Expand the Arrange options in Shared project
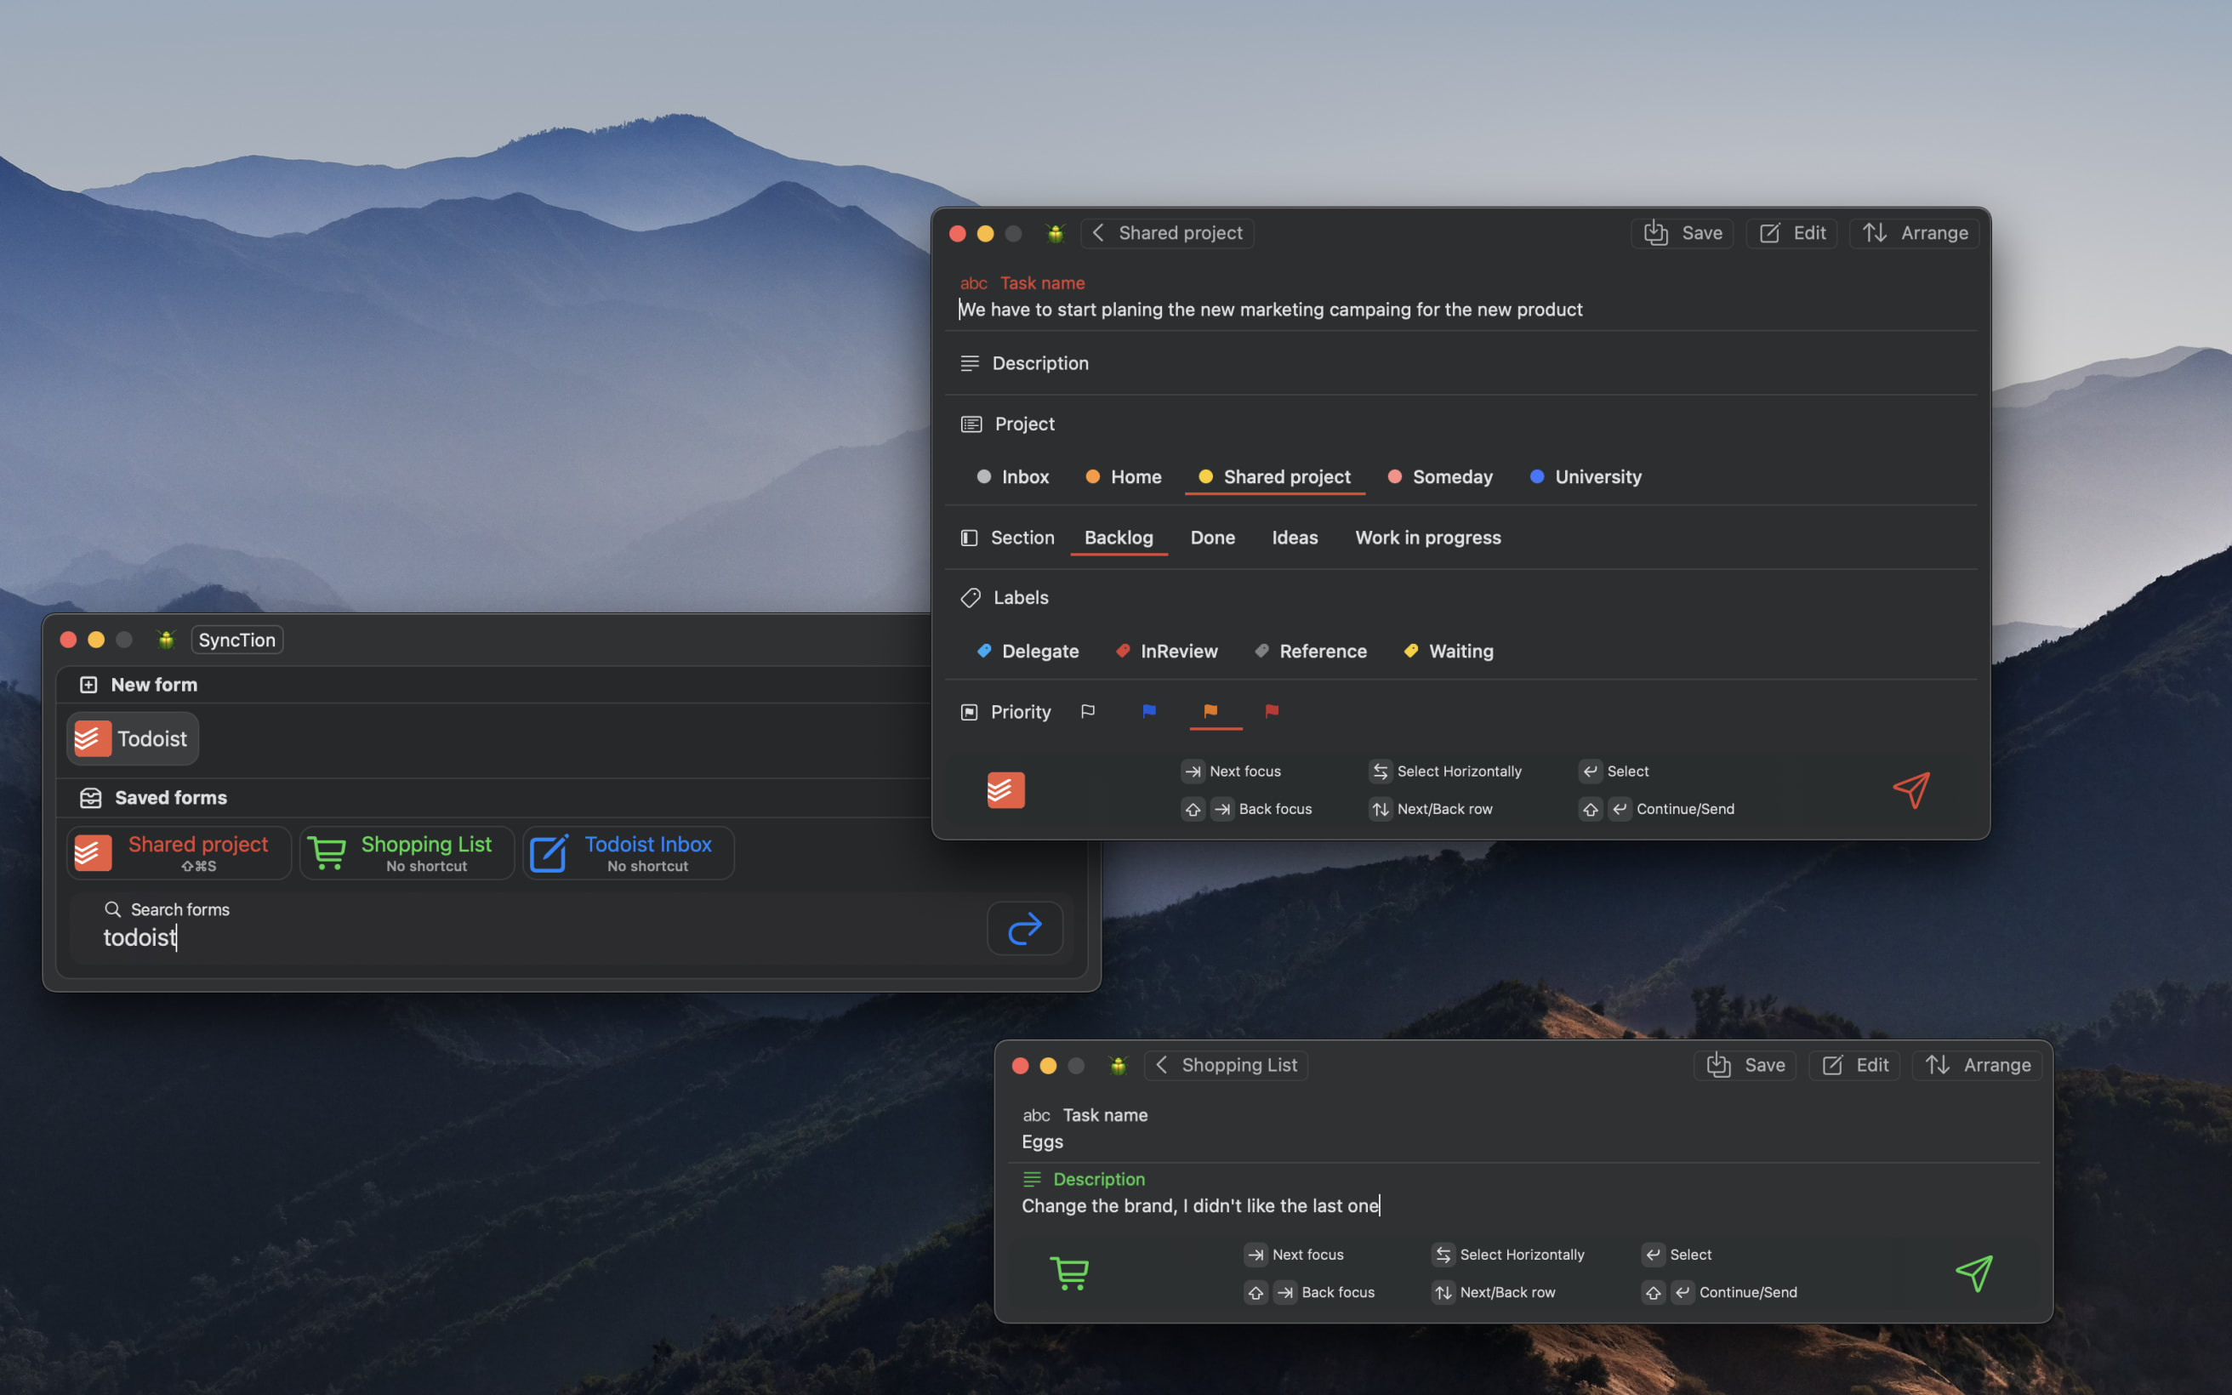Viewport: 2232px width, 1395px height. tap(1916, 231)
